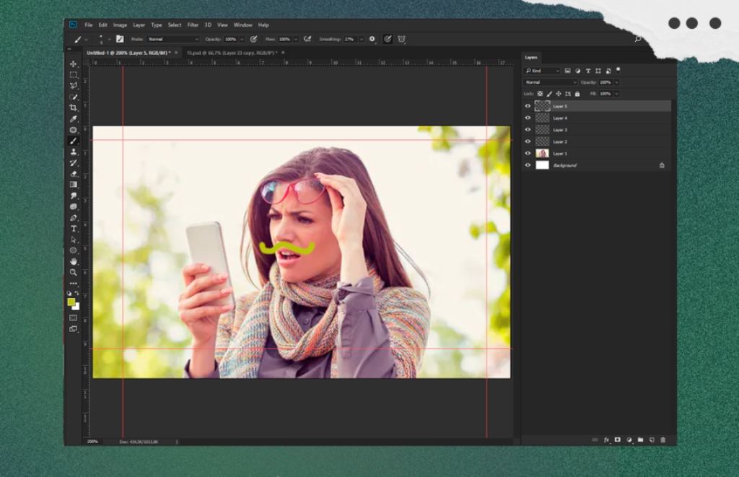Image resolution: width=739 pixels, height=477 pixels.
Task: Activate the Zoom tool in toolbar
Action: coord(73,272)
